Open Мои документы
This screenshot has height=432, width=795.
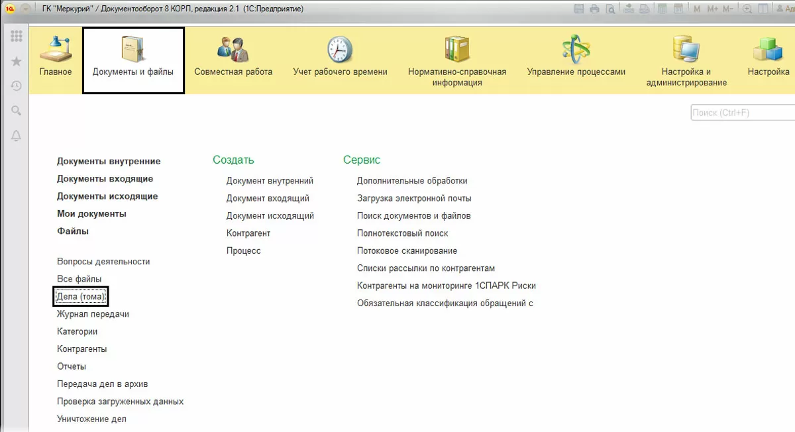[x=91, y=214]
